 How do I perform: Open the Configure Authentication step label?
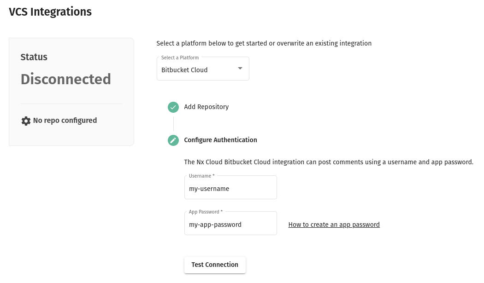pyautogui.click(x=220, y=140)
